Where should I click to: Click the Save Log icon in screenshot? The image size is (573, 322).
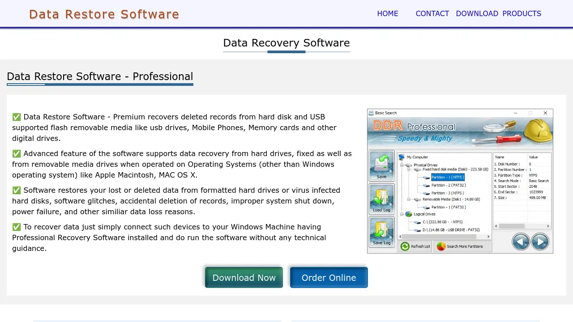pos(381,232)
